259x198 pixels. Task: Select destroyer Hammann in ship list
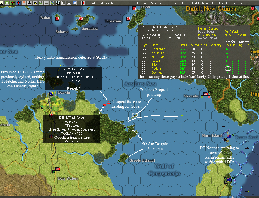point(159,57)
